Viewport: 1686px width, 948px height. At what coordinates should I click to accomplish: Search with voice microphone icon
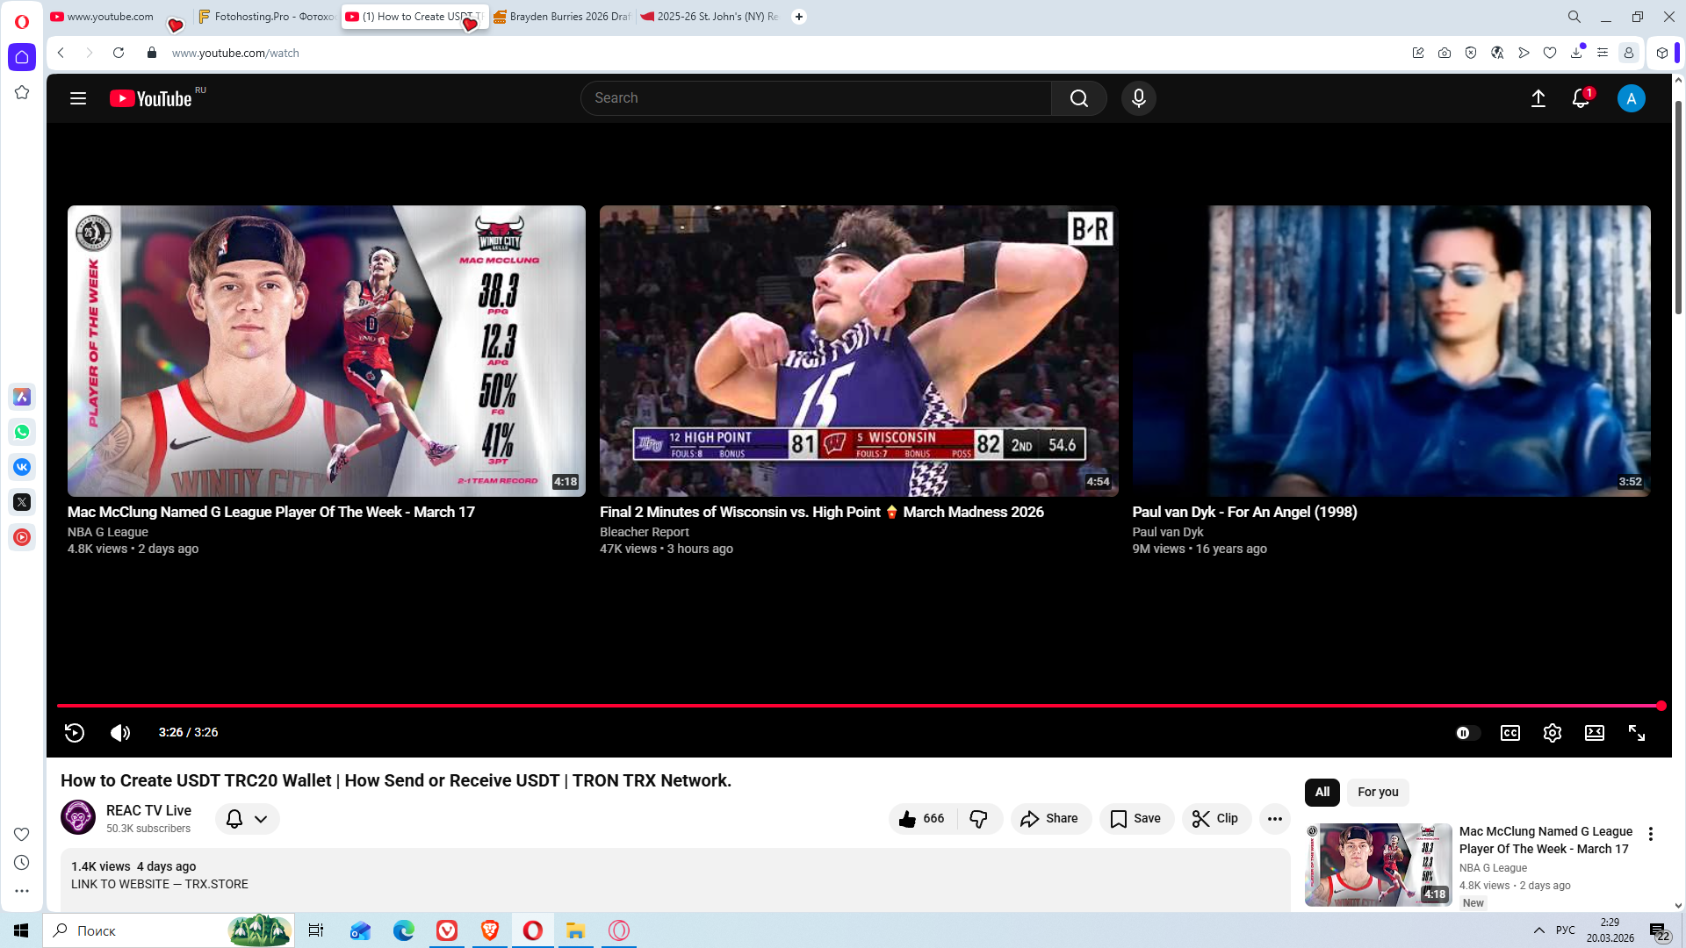click(1138, 98)
